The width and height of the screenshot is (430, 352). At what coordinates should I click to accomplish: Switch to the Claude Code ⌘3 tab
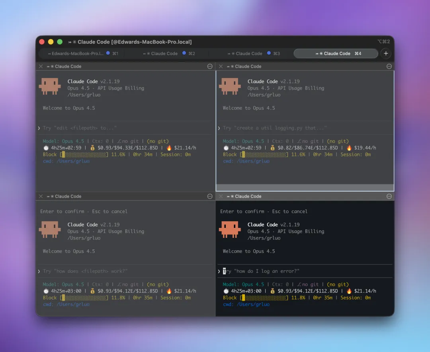click(254, 53)
